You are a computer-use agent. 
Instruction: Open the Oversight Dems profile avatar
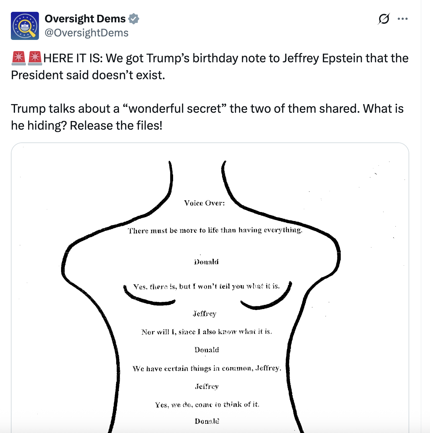tap(25, 26)
